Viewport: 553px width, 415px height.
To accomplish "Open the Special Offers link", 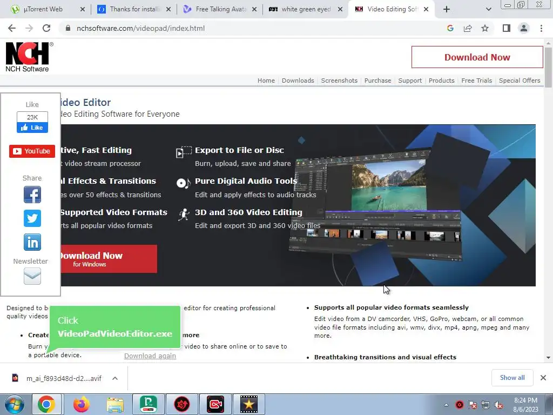I will pyautogui.click(x=520, y=81).
